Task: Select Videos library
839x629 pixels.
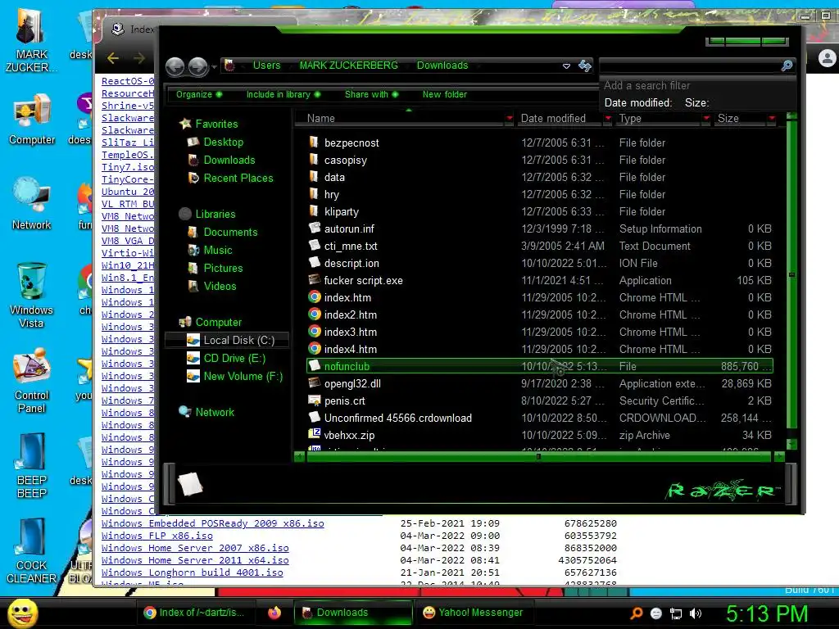Action: pyautogui.click(x=220, y=286)
